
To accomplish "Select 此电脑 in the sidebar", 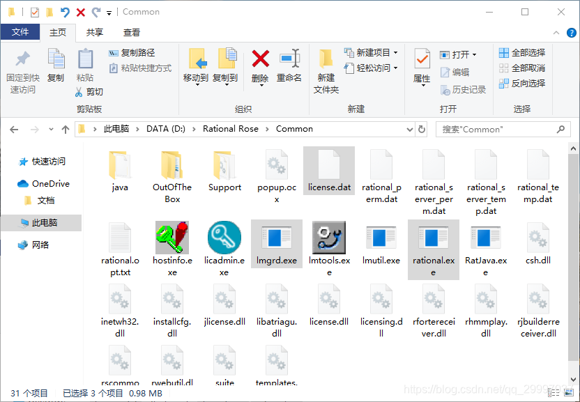I will click(43, 223).
